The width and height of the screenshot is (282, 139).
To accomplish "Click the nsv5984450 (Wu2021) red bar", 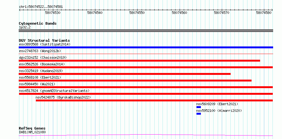I will click(146, 87).
